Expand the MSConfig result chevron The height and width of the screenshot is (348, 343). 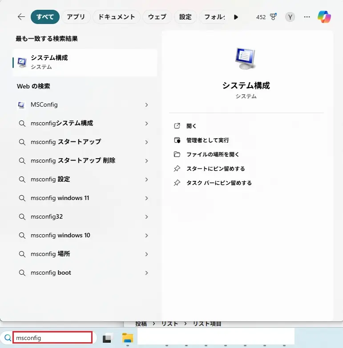tap(146, 105)
